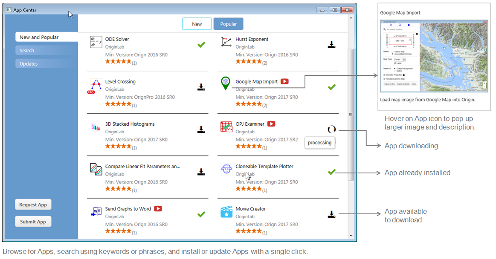Download the 3D Stacked Histograms app
The image size is (496, 259).
[201, 129]
